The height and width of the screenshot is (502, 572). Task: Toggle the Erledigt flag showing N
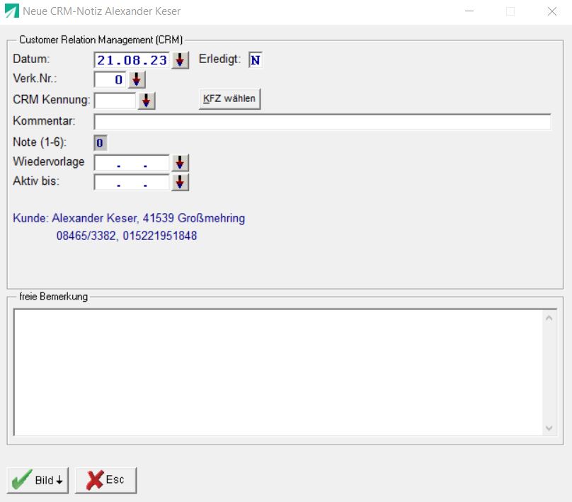click(x=255, y=60)
